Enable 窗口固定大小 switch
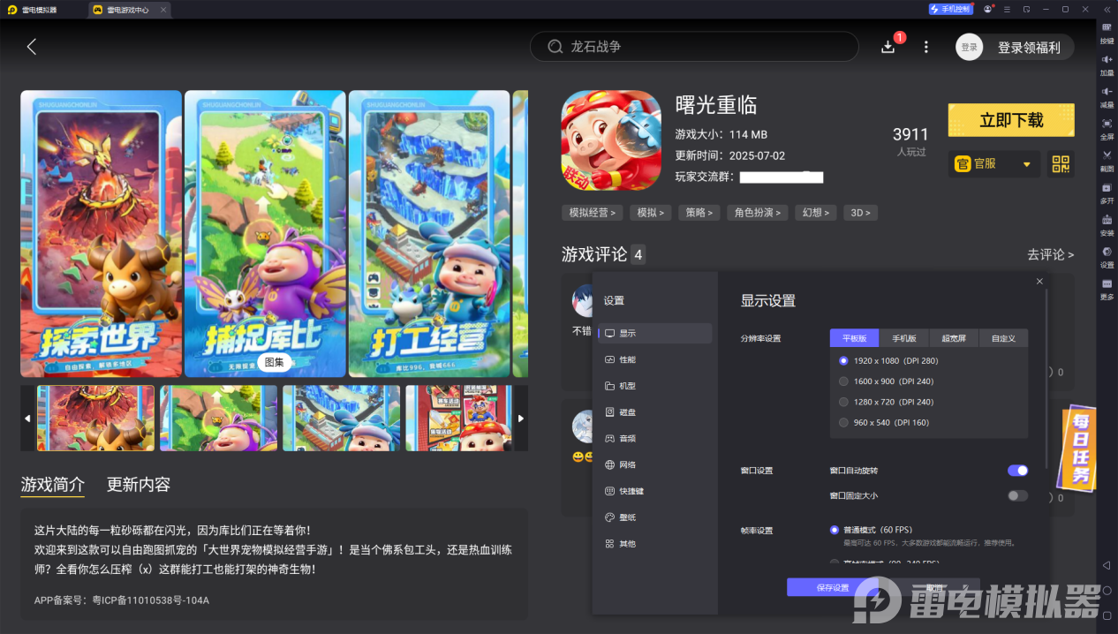 tap(1017, 495)
